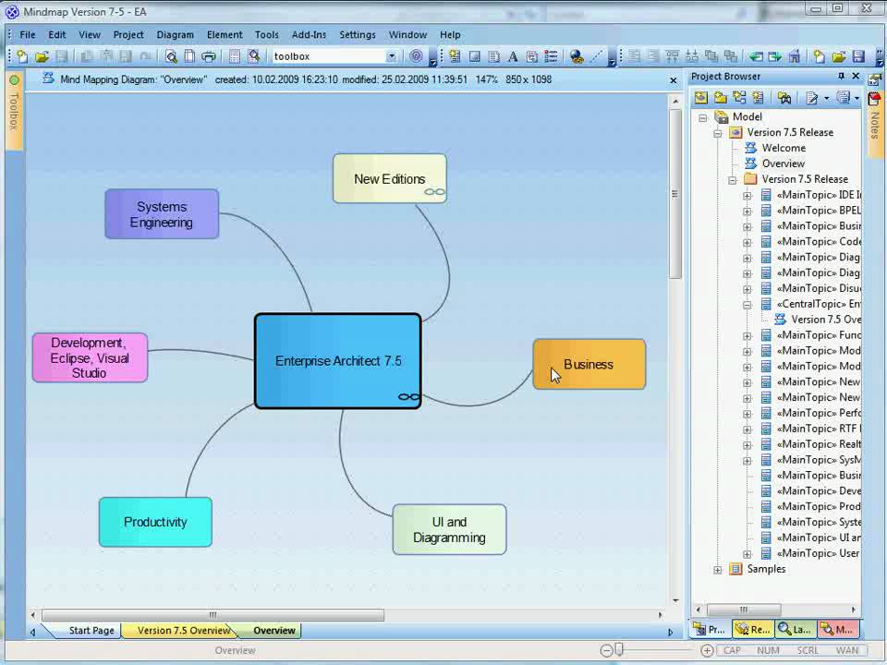
Task: Click the binoculars Find icon in the Project Browser
Action: click(784, 98)
